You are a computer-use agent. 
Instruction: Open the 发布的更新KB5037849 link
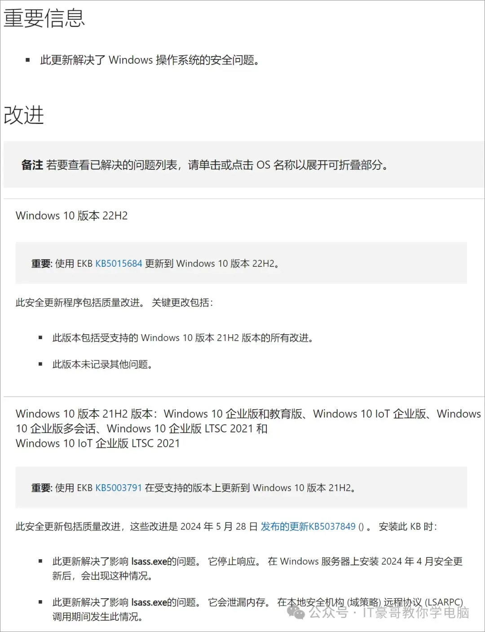click(308, 526)
